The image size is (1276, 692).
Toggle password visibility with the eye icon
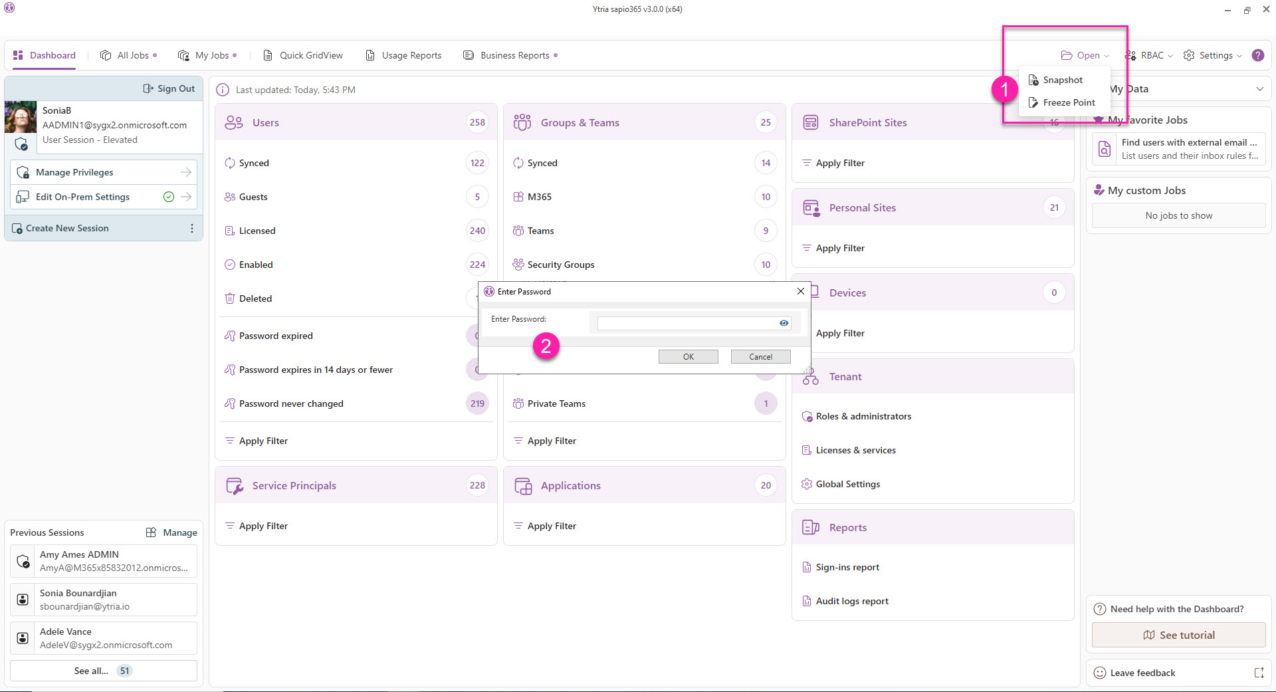[784, 323]
